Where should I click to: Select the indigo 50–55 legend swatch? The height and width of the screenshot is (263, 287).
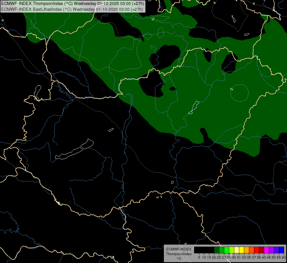click(276, 250)
